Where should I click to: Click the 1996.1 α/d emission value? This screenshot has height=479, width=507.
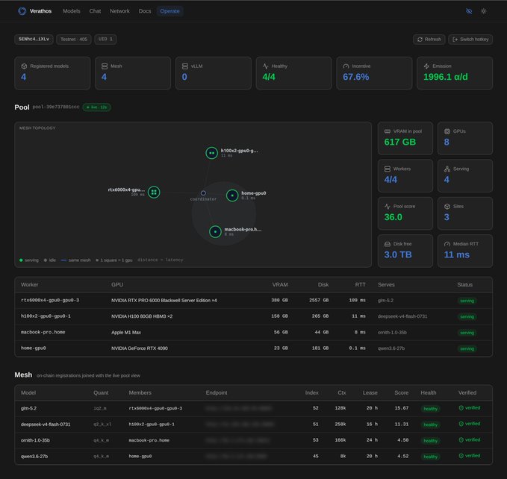pyautogui.click(x=446, y=77)
